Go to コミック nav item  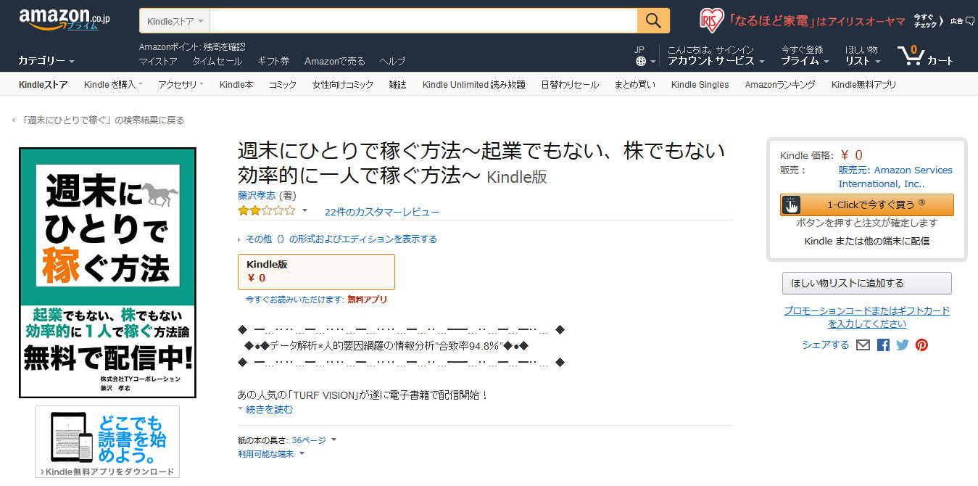coord(283,85)
